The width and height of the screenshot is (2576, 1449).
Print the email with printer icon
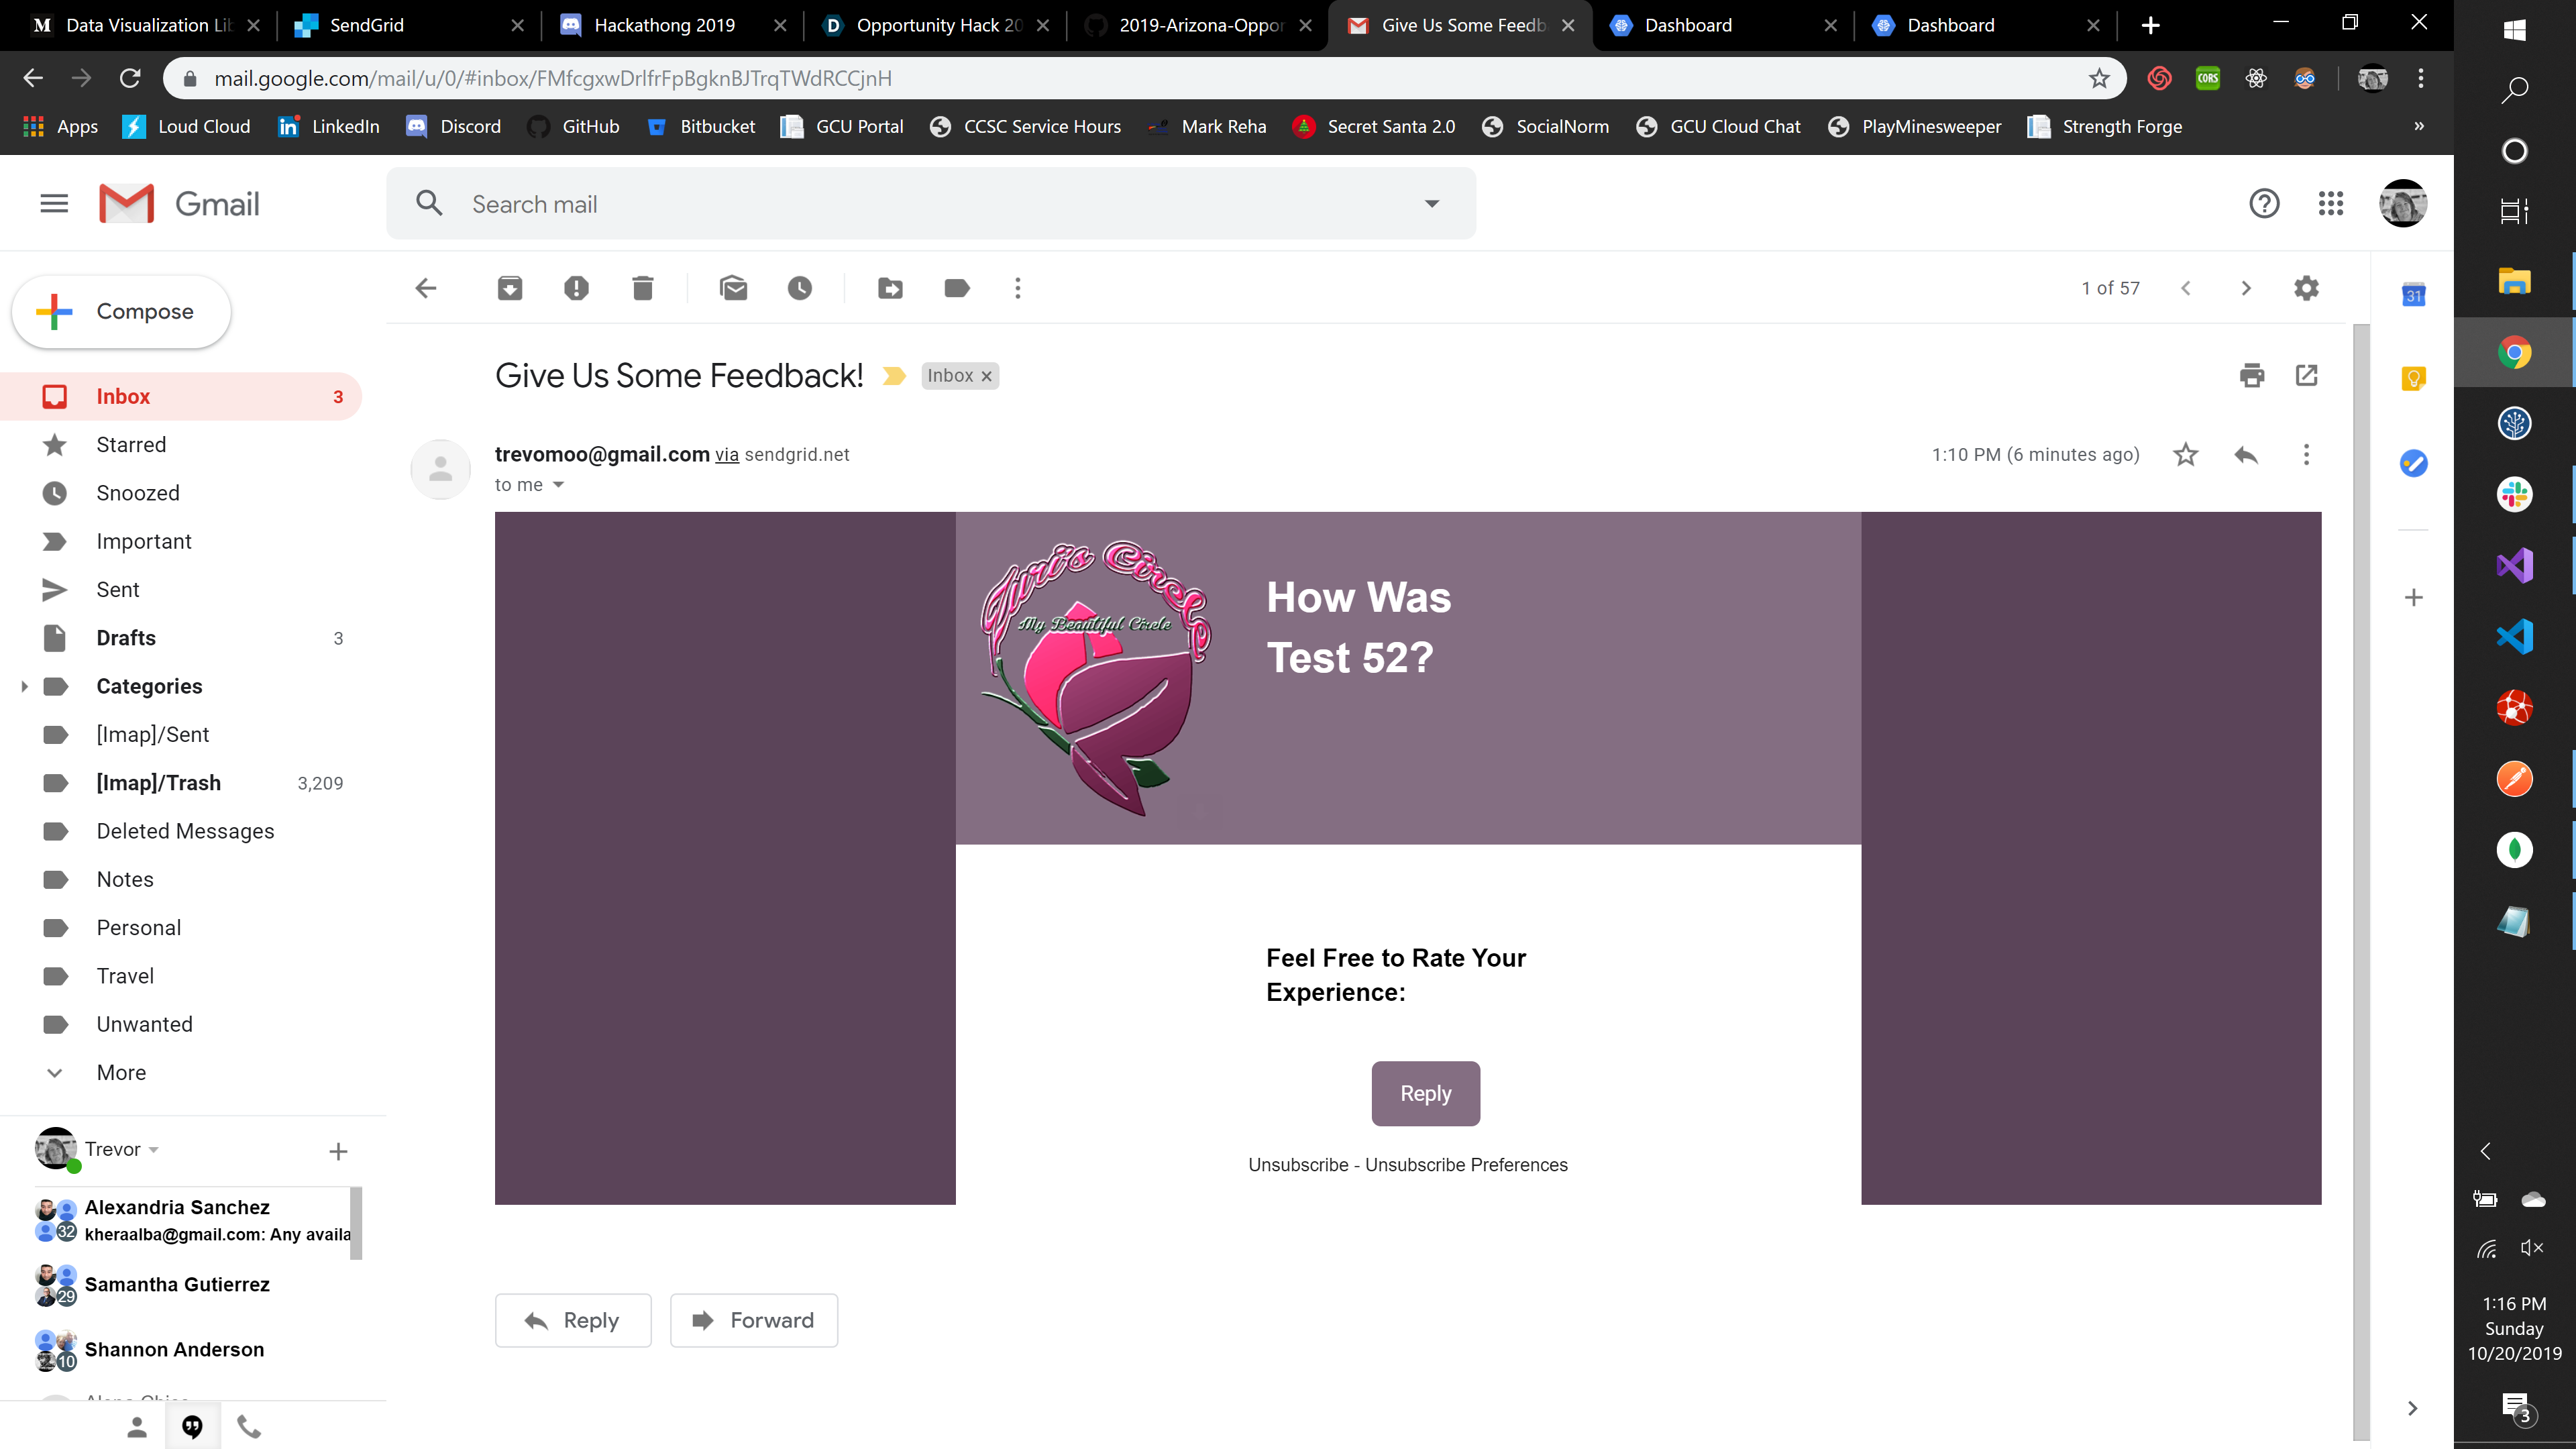pos(2252,376)
